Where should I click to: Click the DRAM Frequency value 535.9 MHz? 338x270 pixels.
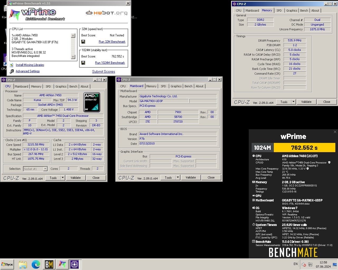295,40
